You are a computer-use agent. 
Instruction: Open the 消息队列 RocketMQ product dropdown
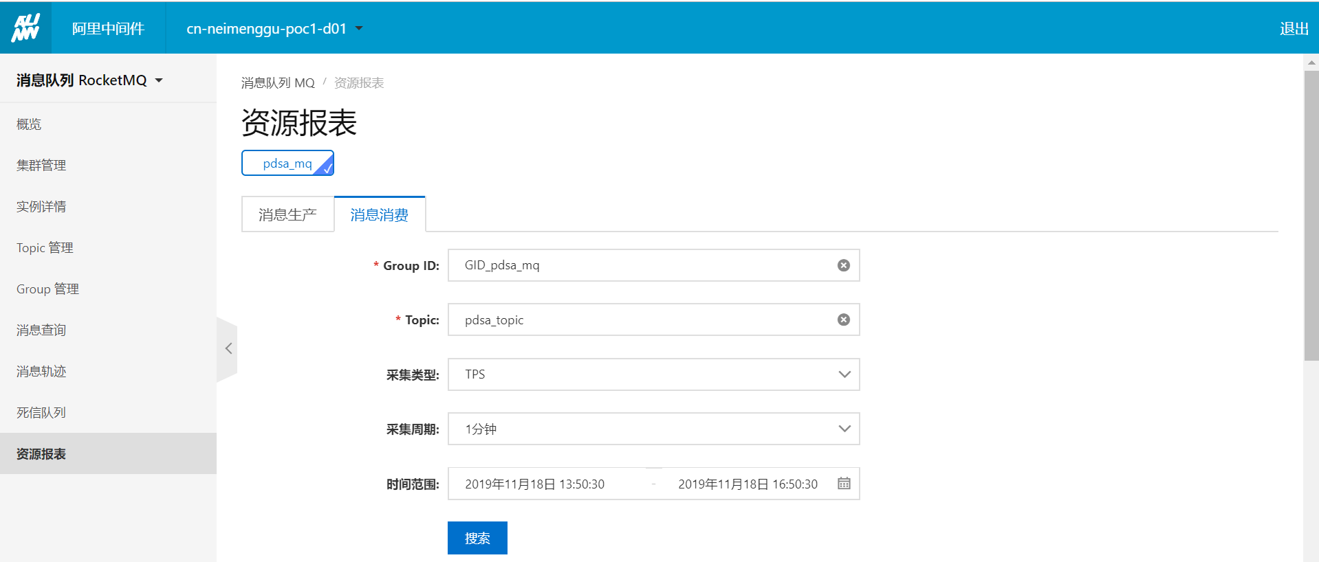click(89, 80)
